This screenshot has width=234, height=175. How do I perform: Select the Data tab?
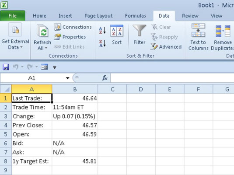click(164, 16)
